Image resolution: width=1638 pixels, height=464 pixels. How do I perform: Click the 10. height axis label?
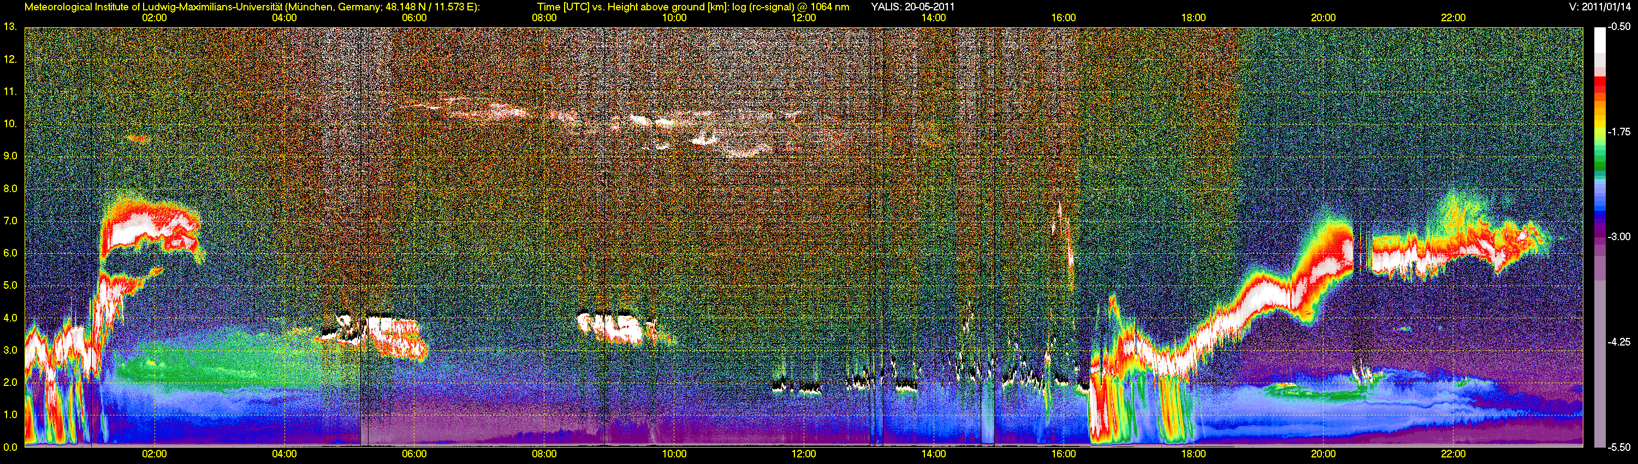pos(10,123)
